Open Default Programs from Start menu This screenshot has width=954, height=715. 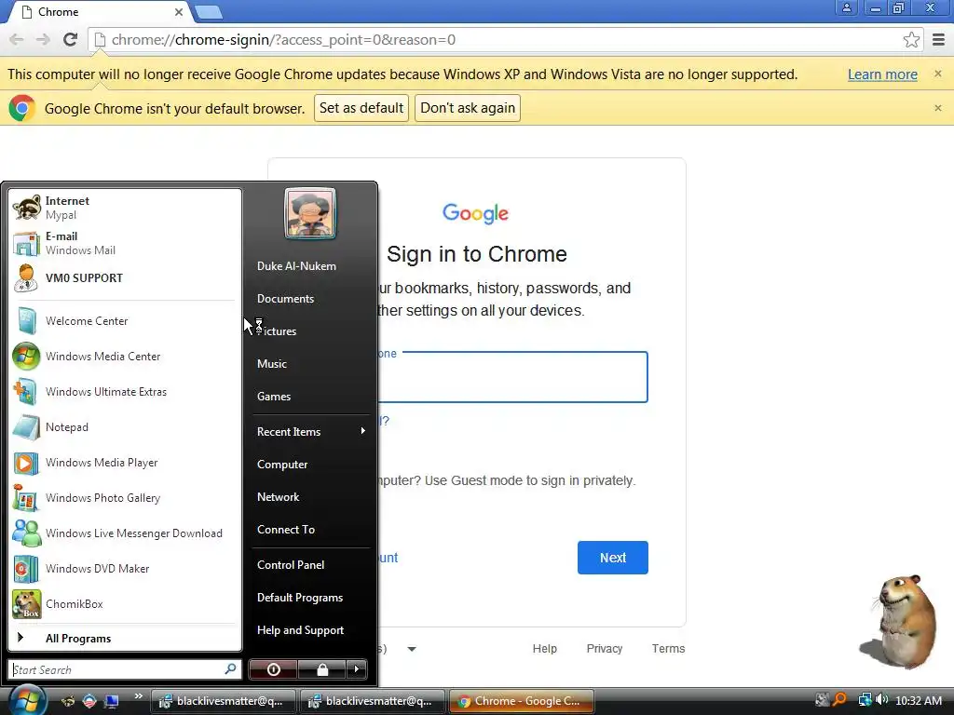[300, 598]
